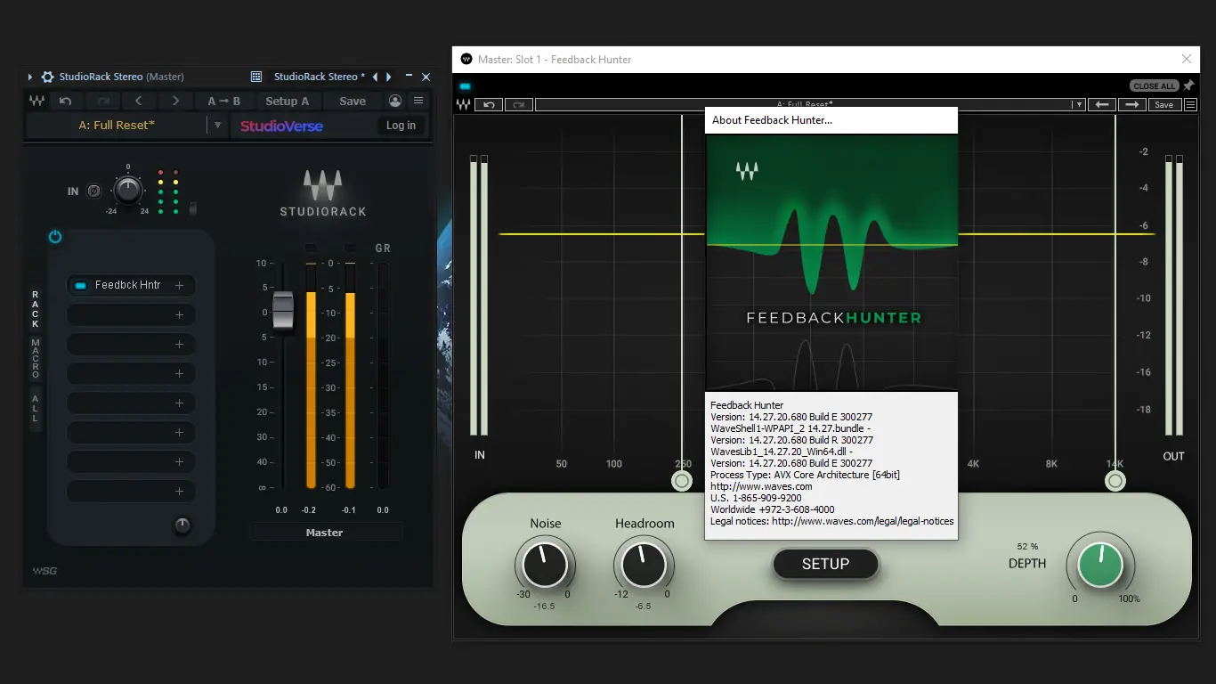Toggle the rack chain power button
The height and width of the screenshot is (684, 1216).
pos(55,237)
